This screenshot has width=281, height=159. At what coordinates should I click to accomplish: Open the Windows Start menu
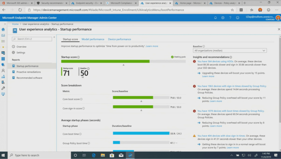click(x=3, y=155)
